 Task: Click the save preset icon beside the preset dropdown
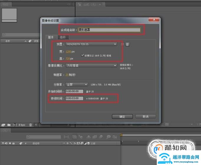pyautogui.click(x=122, y=44)
